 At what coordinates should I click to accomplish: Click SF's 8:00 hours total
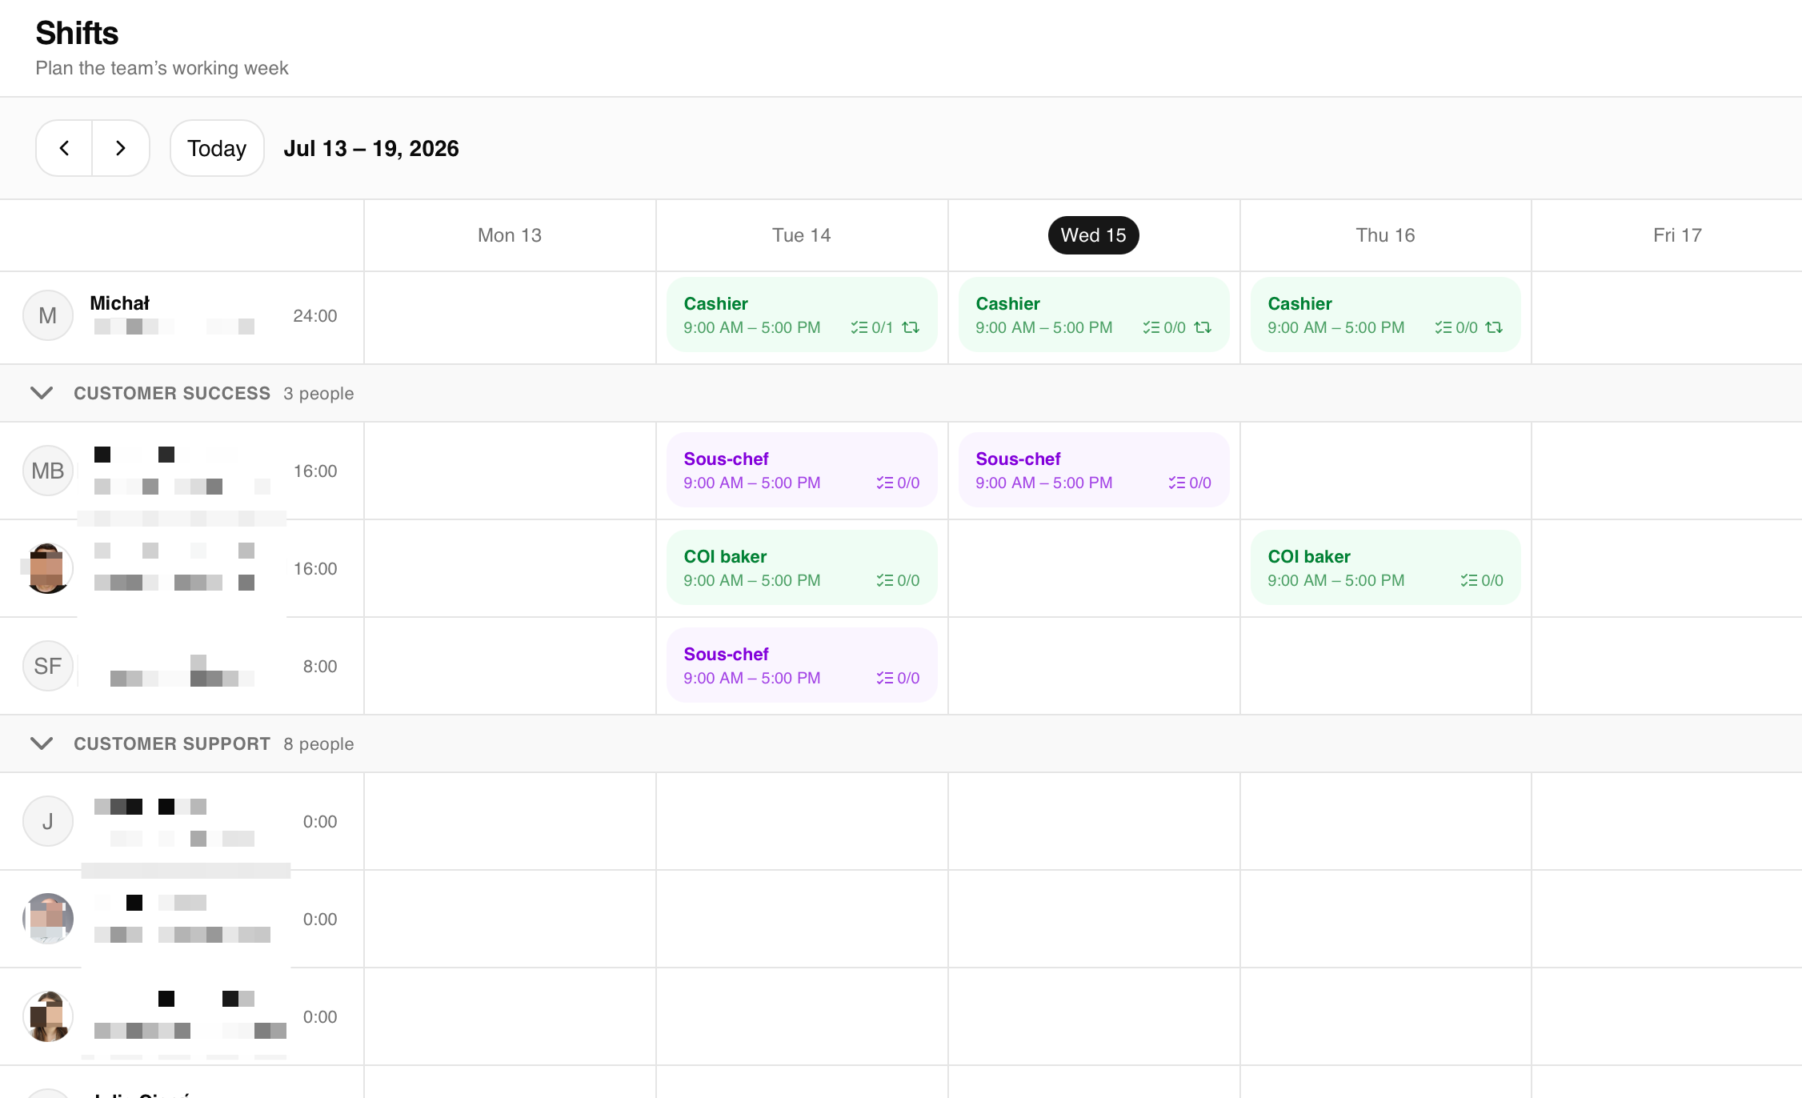pos(320,666)
